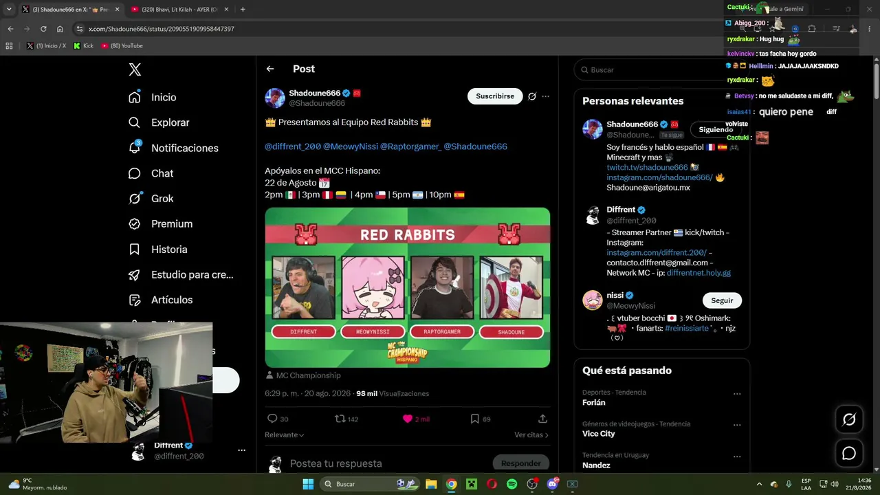This screenshot has height=495, width=880.
Task: Go to browser home page button
Action: point(60,29)
